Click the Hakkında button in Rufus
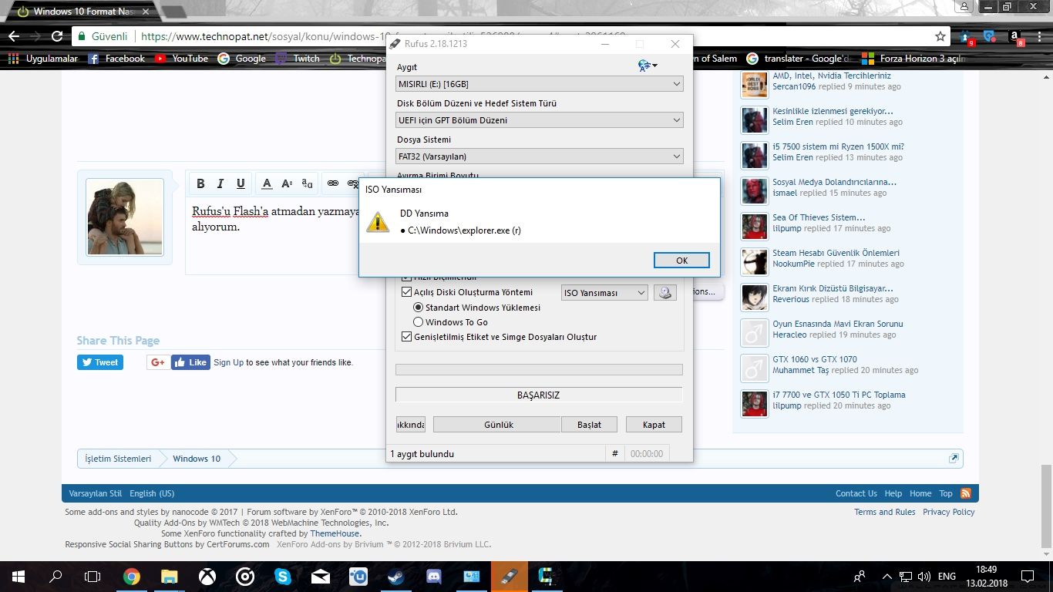This screenshot has width=1053, height=592. [x=411, y=425]
